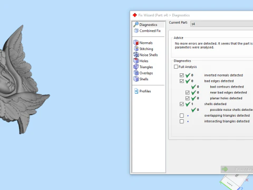
Task: Click the red cross Fix Wizard icon
Action: coord(135,15)
